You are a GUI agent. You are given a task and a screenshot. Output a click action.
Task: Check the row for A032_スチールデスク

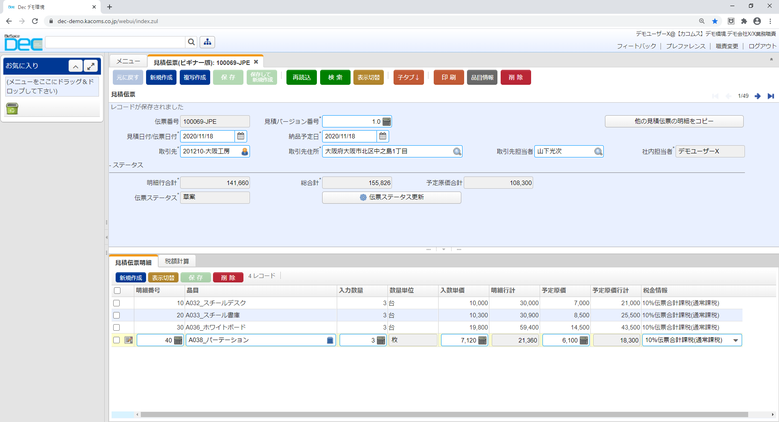[116, 303]
